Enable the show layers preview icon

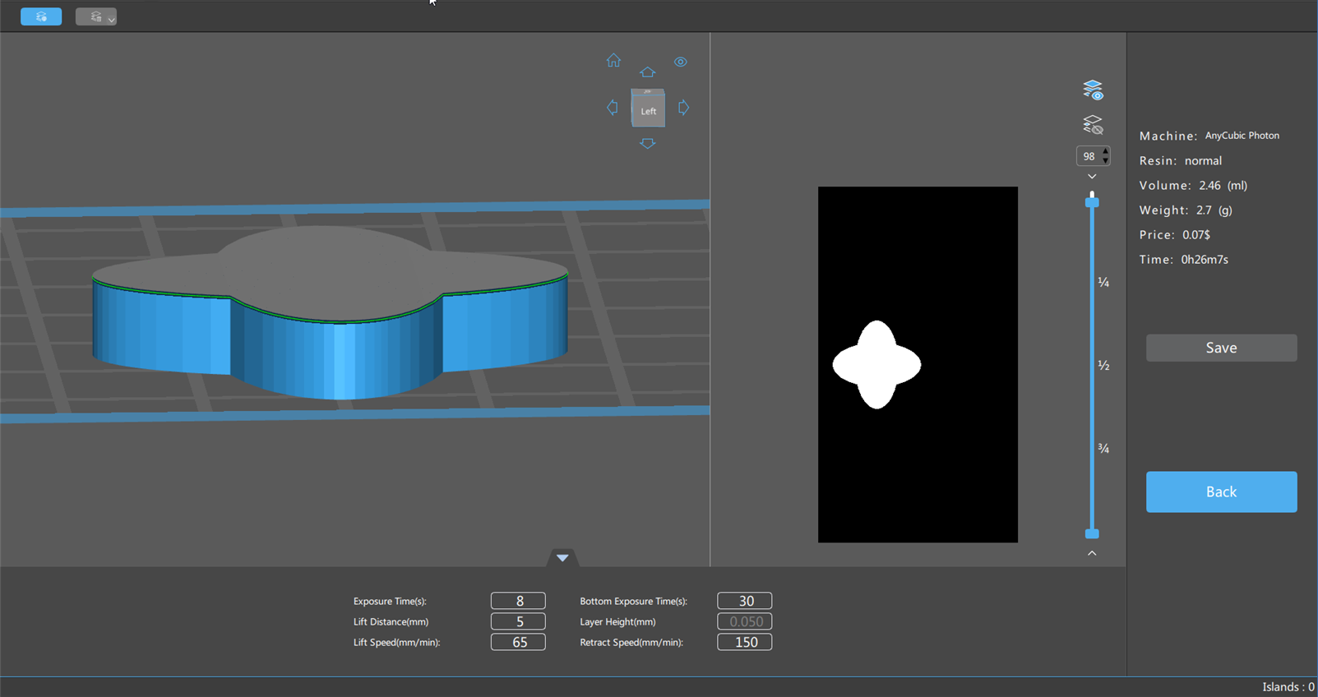1092,90
